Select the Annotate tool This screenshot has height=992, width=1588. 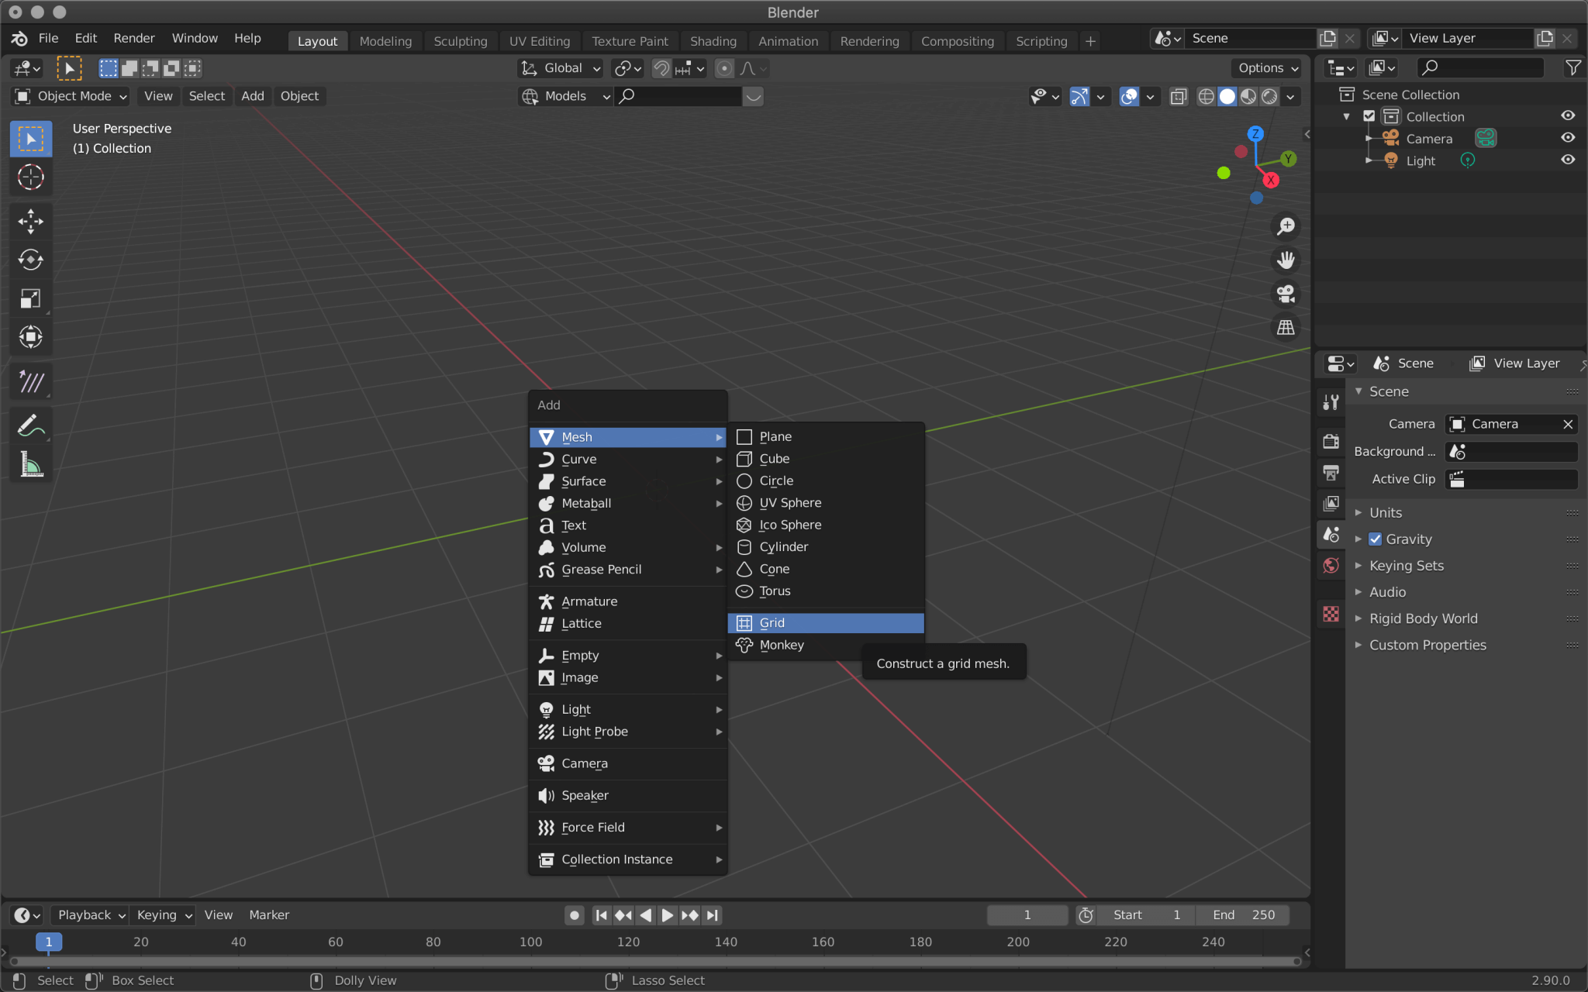(31, 424)
